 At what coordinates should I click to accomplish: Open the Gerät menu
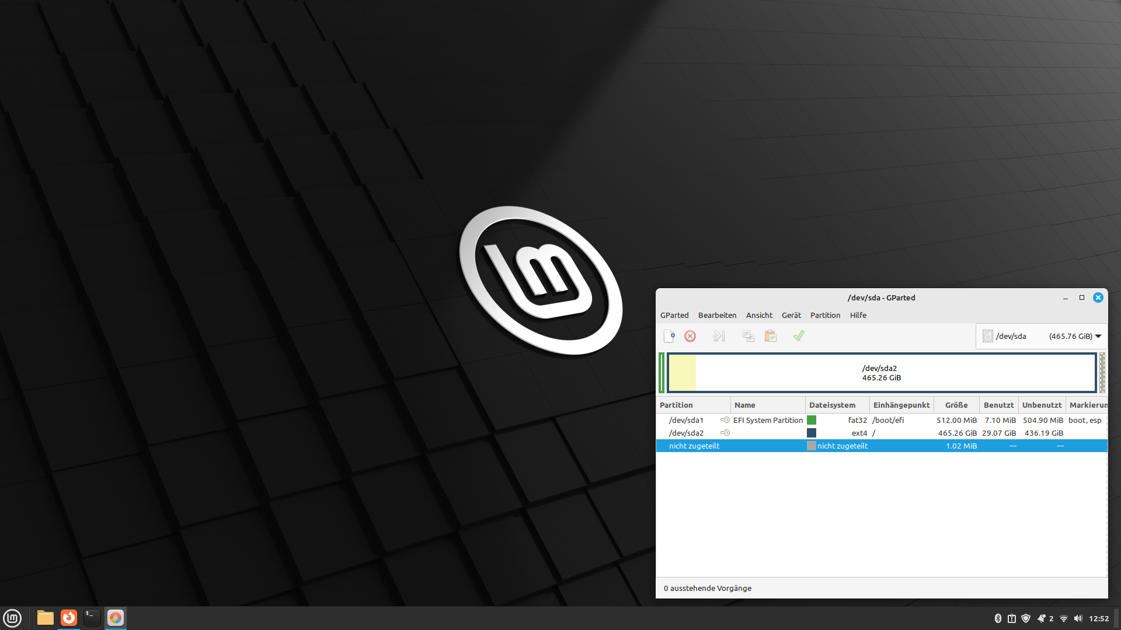click(x=791, y=315)
